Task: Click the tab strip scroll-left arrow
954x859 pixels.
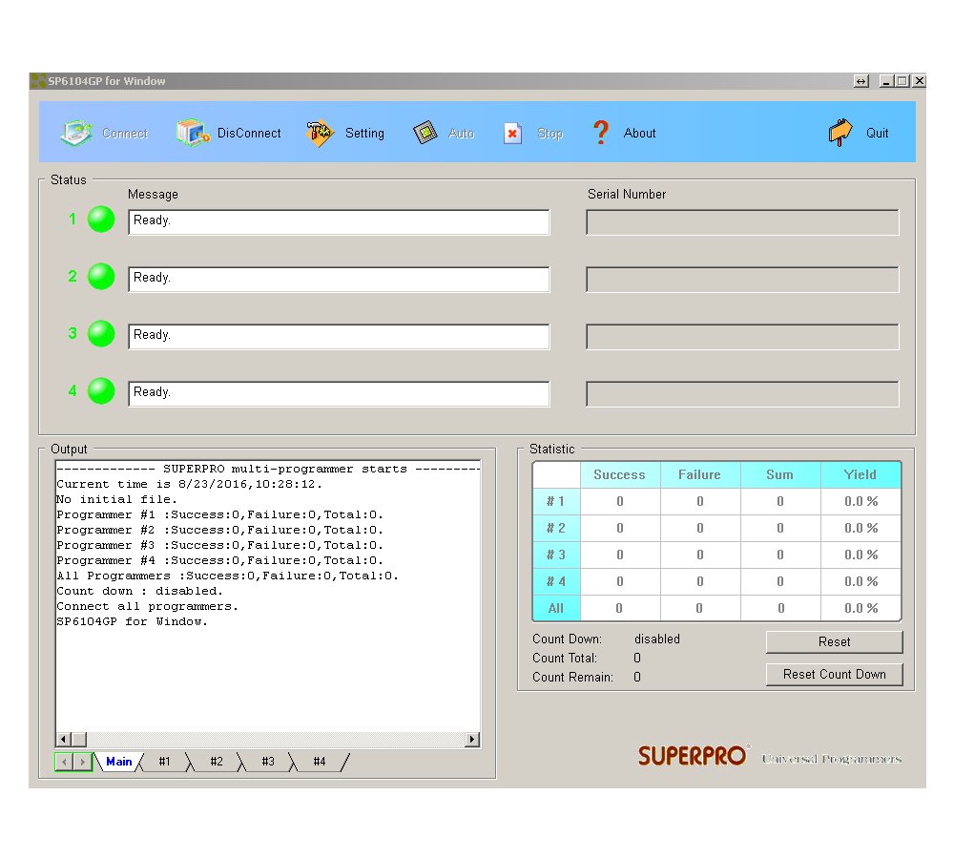Action: (x=64, y=762)
